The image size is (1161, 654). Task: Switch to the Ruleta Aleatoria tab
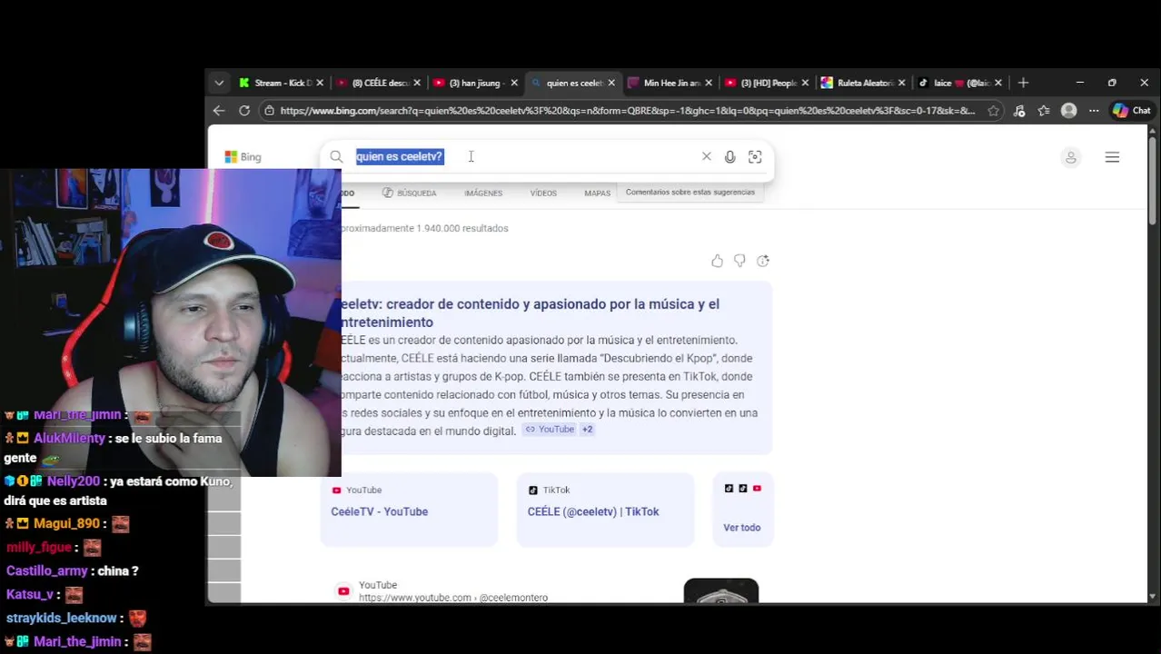pos(865,83)
